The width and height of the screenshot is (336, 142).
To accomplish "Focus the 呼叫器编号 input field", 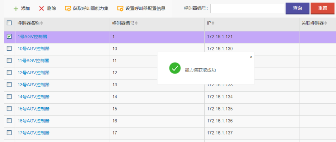I will (x=247, y=9).
